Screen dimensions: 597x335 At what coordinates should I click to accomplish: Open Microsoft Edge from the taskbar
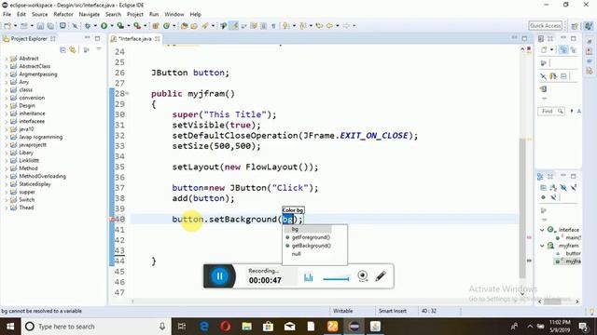204,327
